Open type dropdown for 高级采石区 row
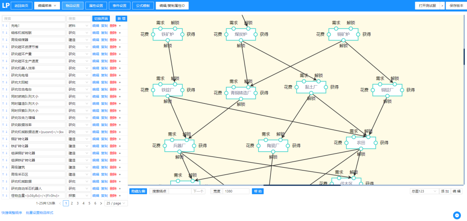 pos(79,175)
